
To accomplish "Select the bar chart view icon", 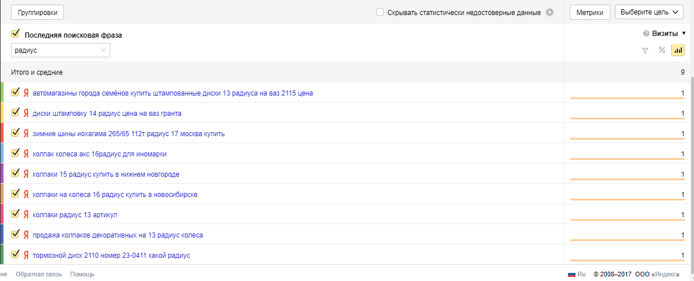I will pos(678,50).
